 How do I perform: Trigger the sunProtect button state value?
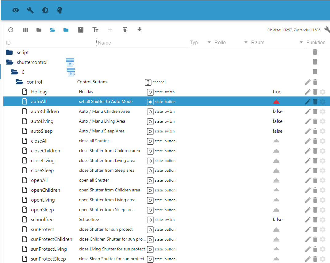[276, 230]
